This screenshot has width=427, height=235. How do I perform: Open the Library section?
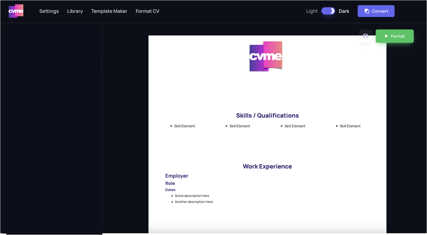coord(75,11)
